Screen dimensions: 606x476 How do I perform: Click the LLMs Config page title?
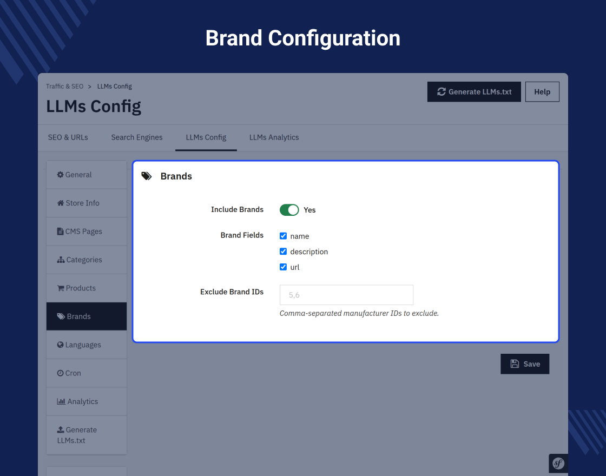pos(94,107)
